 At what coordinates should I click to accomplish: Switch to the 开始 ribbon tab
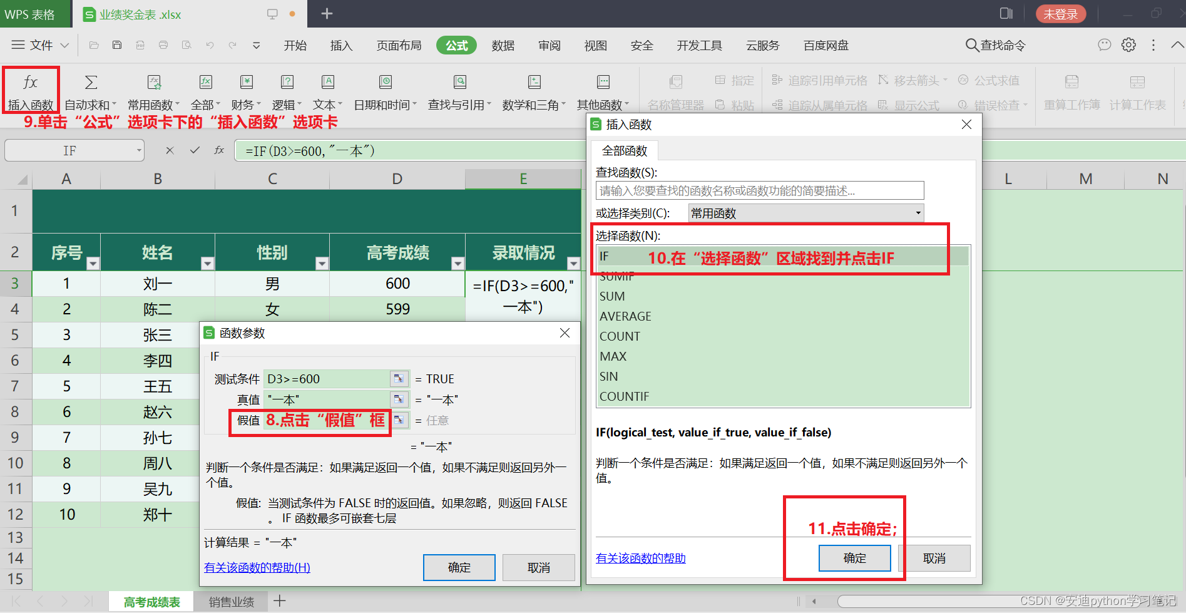[x=295, y=46]
